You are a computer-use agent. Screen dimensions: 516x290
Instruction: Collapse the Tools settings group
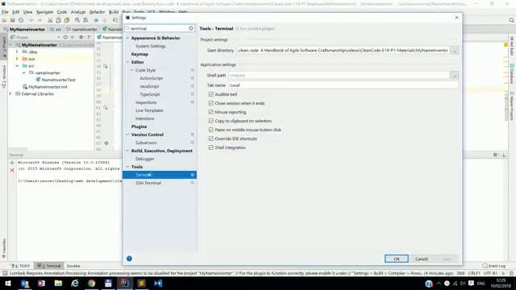point(127,167)
